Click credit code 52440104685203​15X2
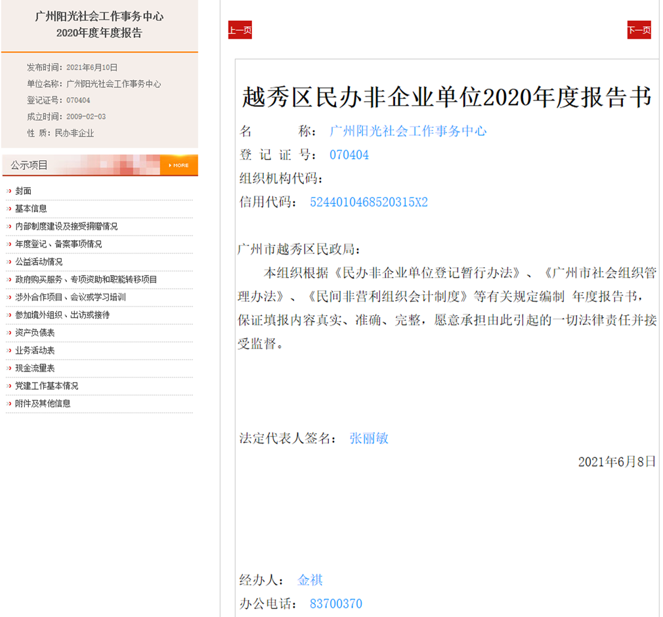This screenshot has width=663, height=617. tap(369, 202)
